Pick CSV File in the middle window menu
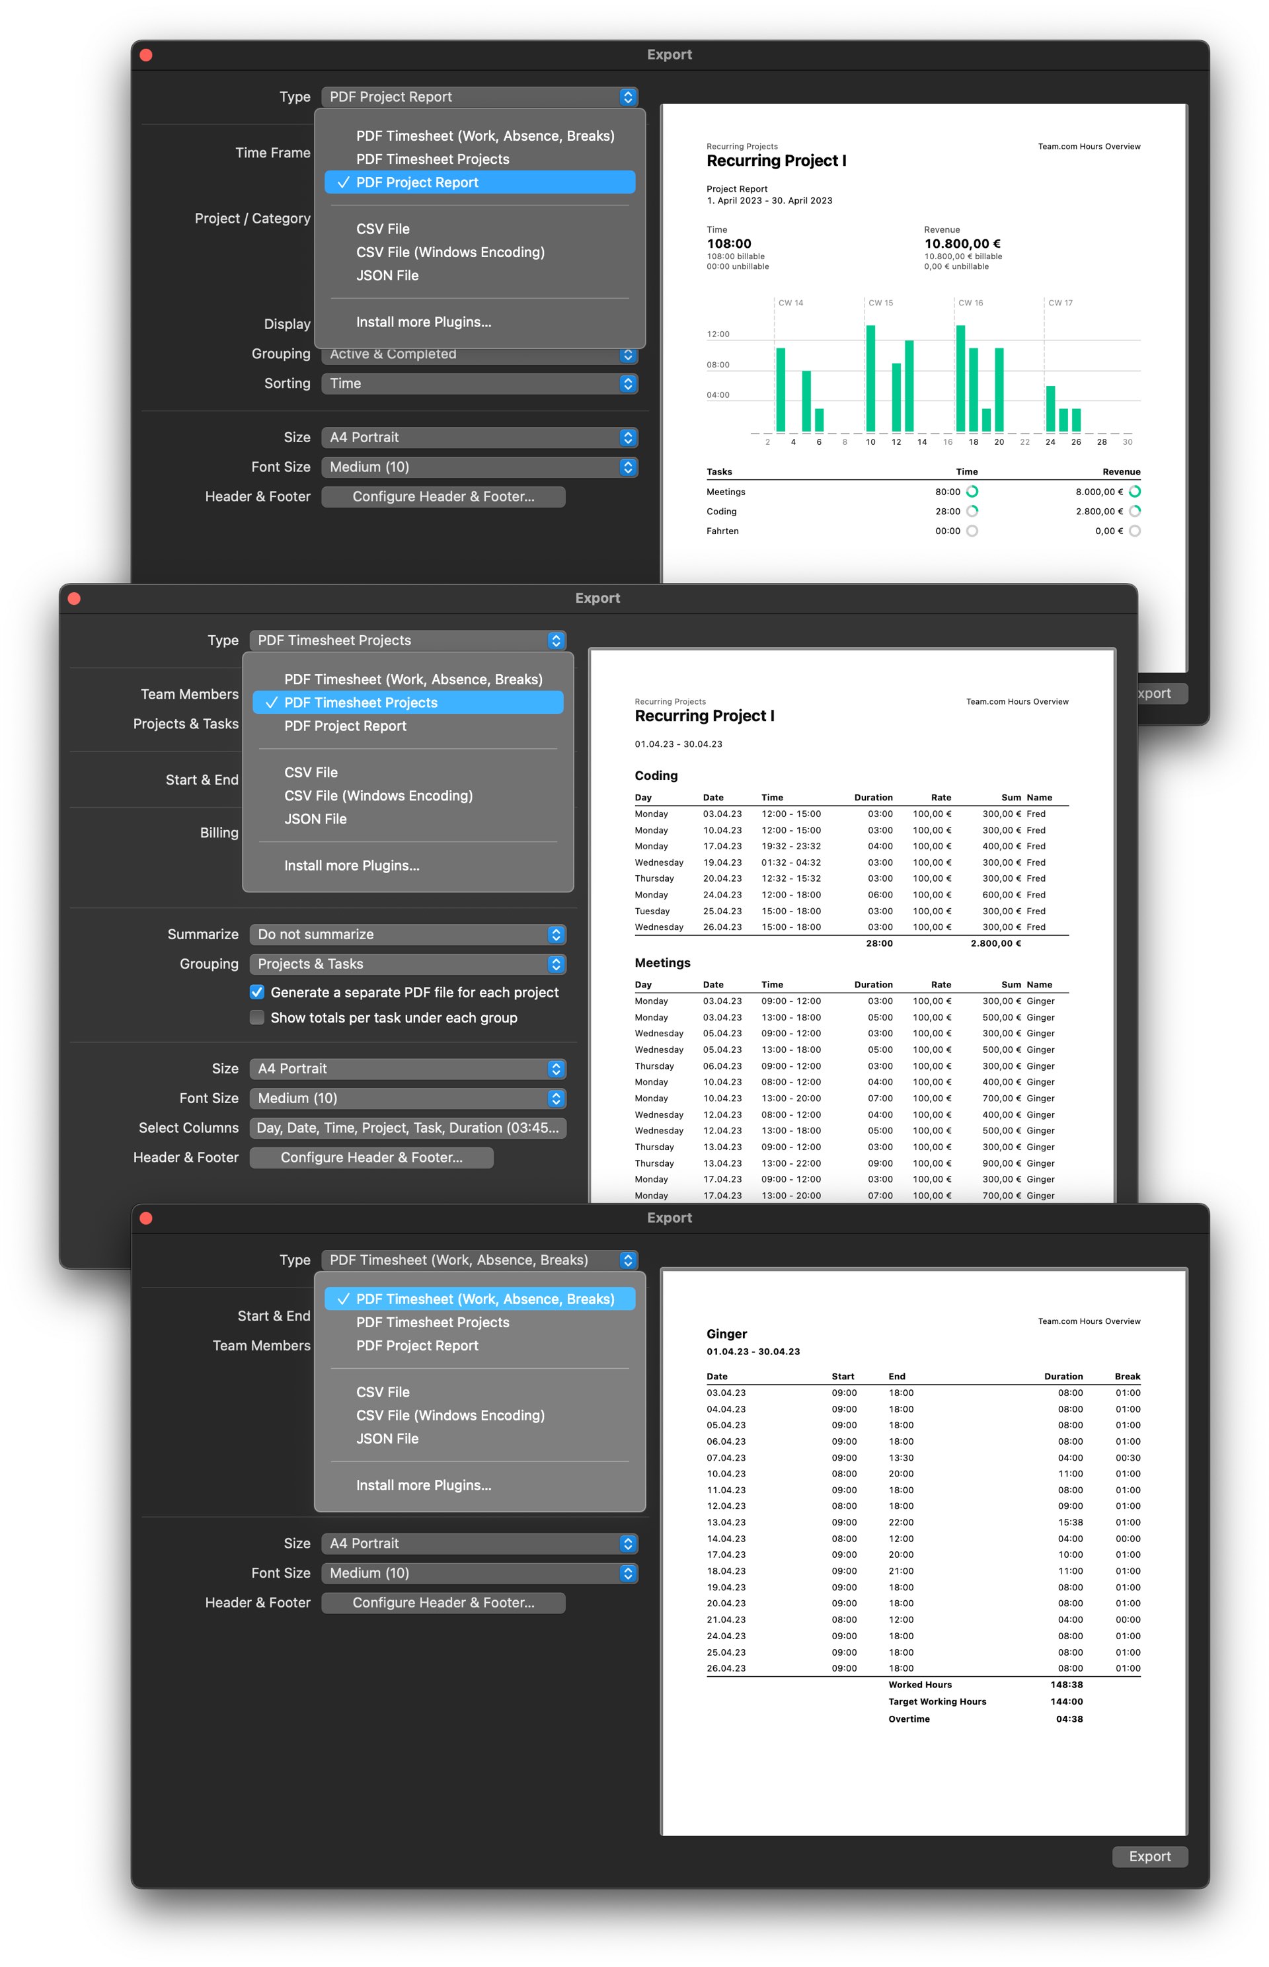The width and height of the screenshot is (1269, 1967). pyautogui.click(x=408, y=773)
